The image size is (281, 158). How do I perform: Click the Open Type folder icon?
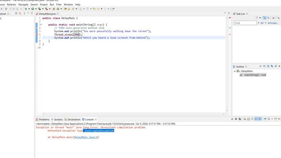(65, 9)
